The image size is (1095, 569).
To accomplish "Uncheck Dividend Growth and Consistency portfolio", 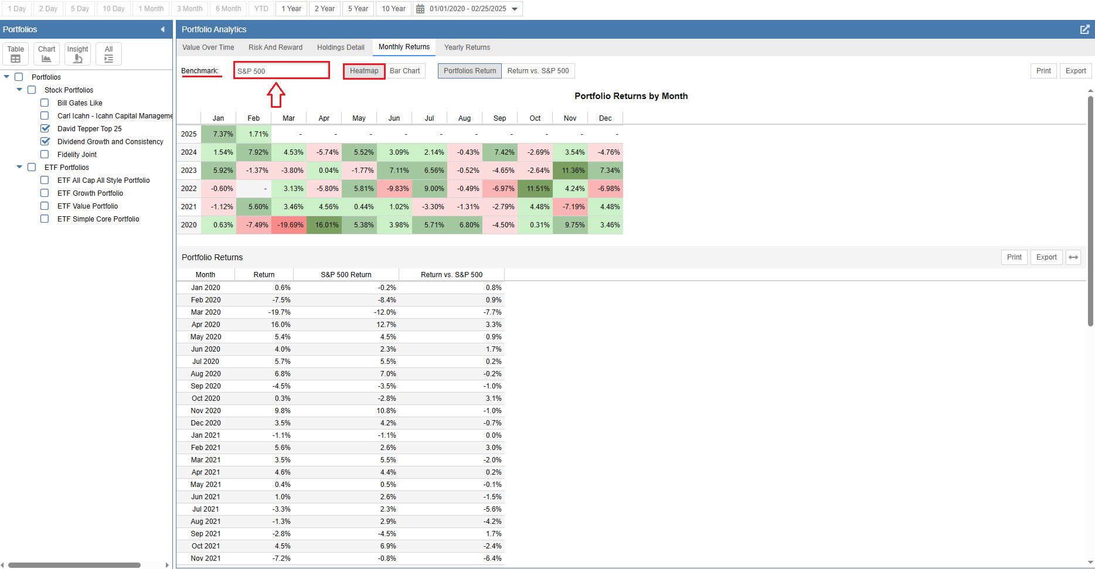I will [45, 141].
